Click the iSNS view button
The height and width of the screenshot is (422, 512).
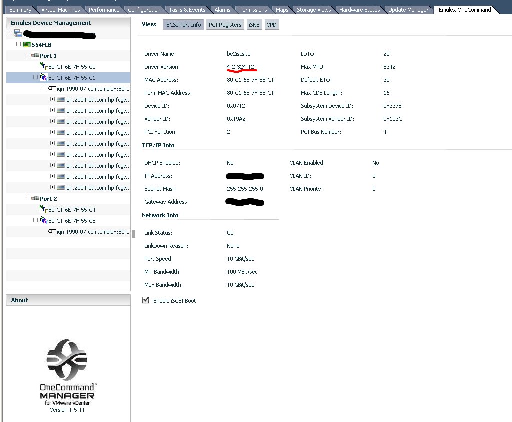click(254, 24)
